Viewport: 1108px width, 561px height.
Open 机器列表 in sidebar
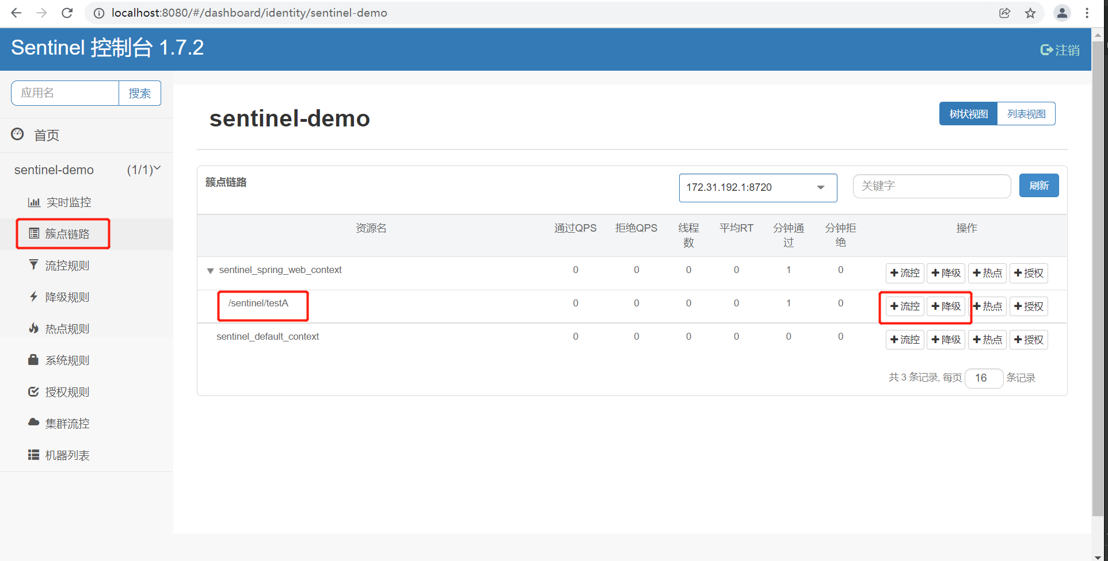coord(60,455)
